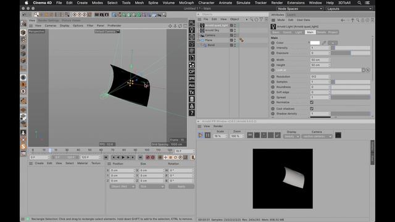Open the Mode menu in Attributes

[281, 20]
